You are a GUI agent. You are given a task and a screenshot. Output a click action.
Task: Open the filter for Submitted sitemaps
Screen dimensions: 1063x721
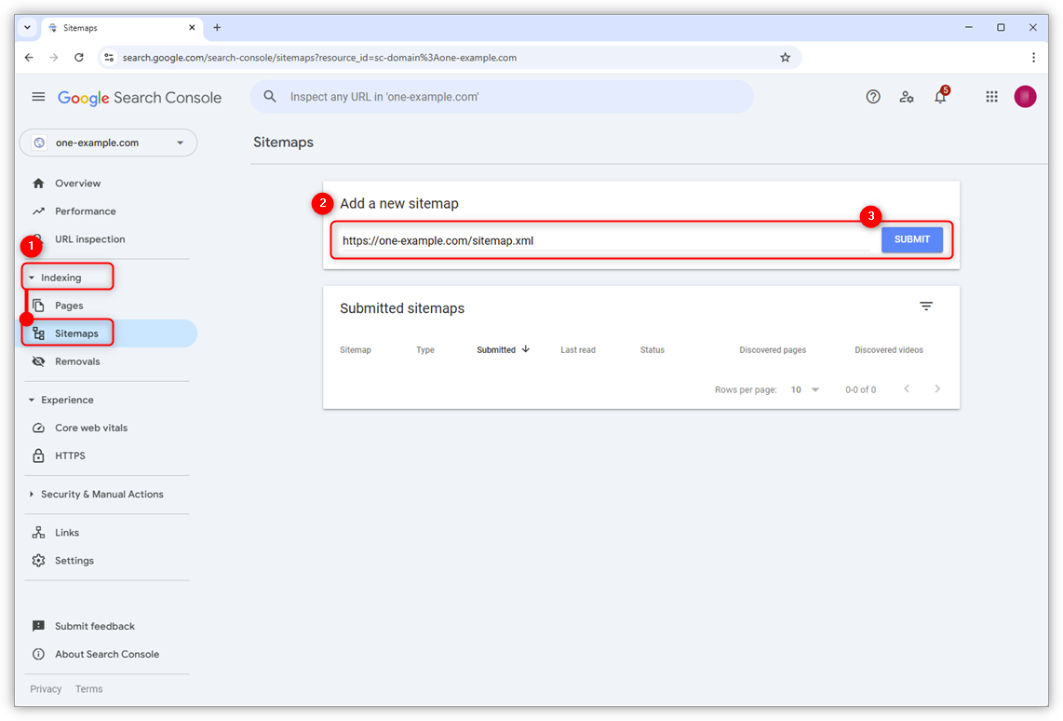[925, 306]
